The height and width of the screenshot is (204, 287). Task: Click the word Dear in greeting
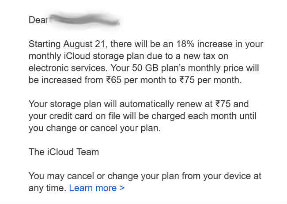(38, 20)
